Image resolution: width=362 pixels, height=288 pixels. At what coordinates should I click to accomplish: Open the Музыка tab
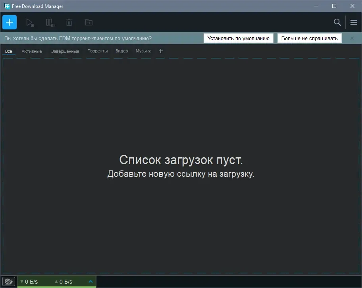(143, 51)
